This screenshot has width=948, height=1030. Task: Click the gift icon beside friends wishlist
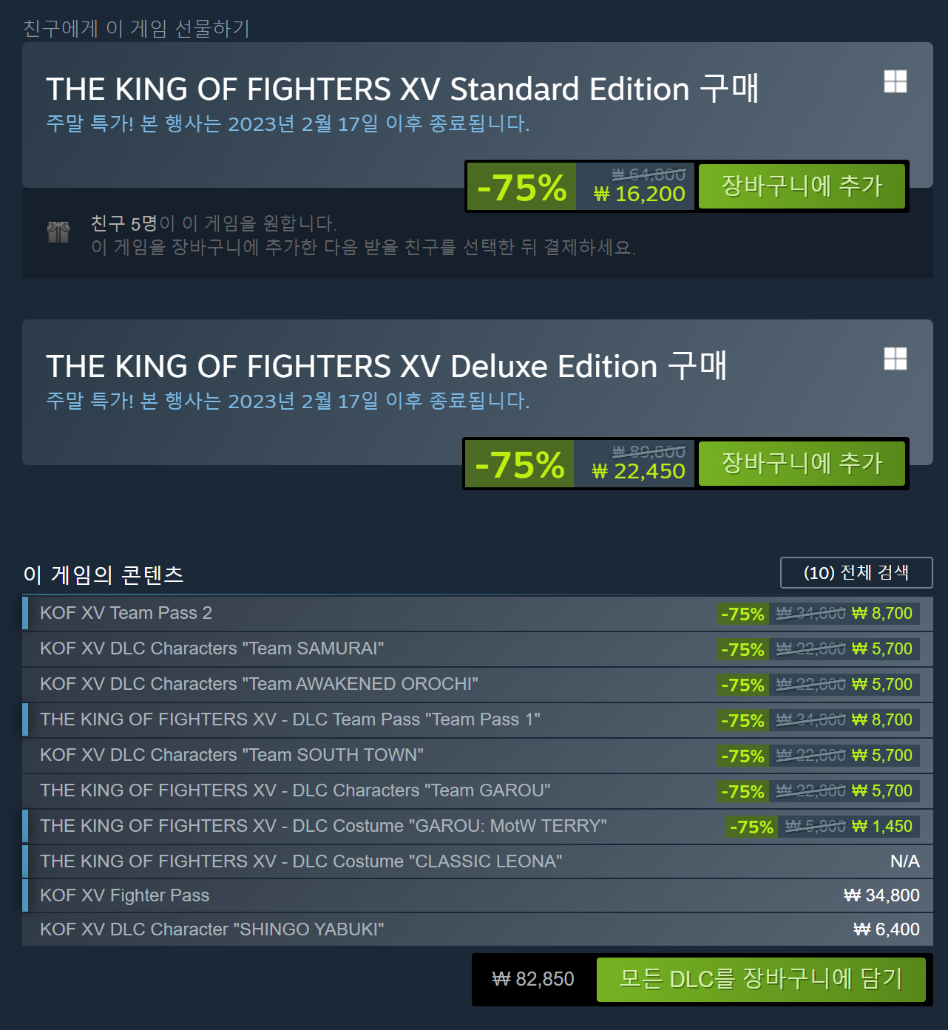tap(58, 232)
